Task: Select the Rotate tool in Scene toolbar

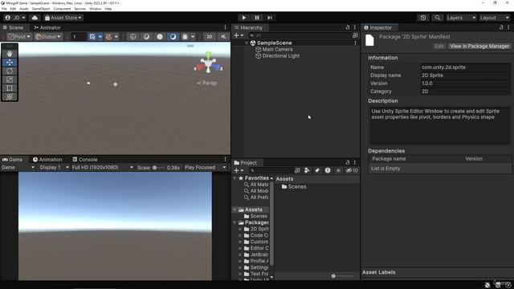Action: (10, 71)
